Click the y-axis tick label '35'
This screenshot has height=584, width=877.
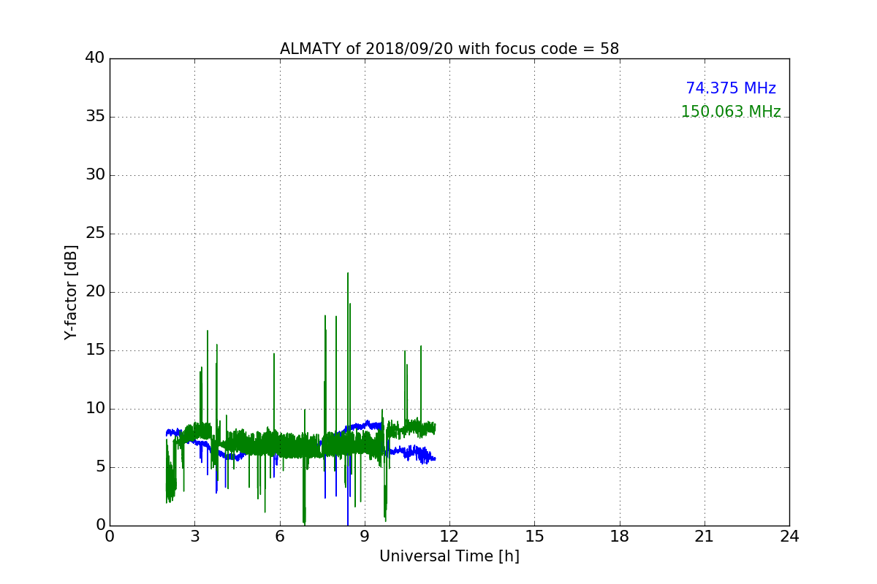coord(95,117)
